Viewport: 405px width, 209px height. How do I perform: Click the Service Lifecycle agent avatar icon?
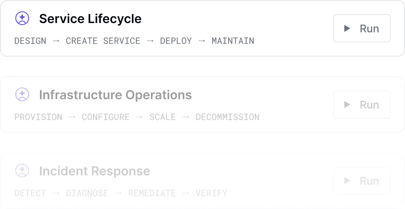(x=22, y=18)
